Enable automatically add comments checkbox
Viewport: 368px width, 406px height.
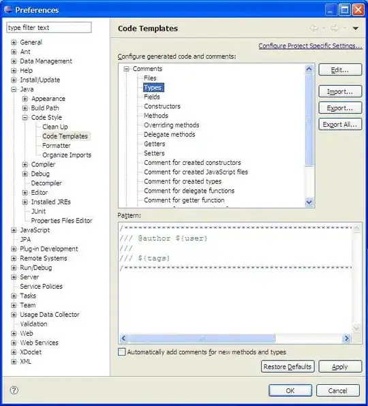click(x=122, y=352)
